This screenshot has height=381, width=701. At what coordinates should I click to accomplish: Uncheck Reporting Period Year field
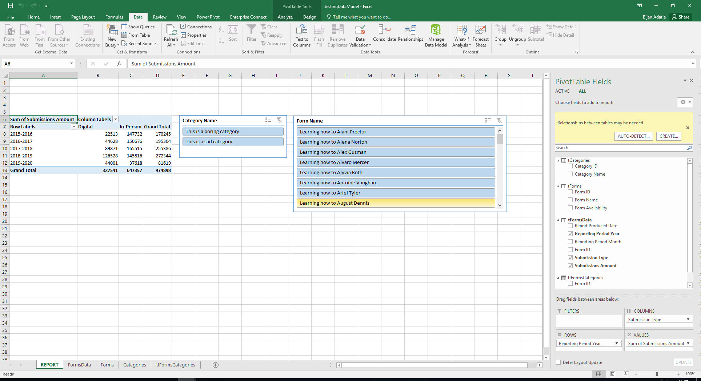[x=570, y=234]
